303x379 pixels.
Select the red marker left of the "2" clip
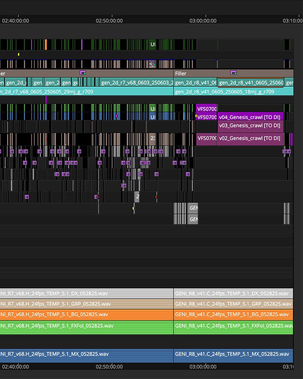(x=98, y=197)
